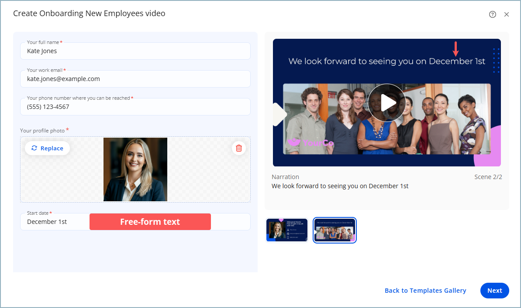Click the help question mark icon
The height and width of the screenshot is (308, 521).
[493, 14]
